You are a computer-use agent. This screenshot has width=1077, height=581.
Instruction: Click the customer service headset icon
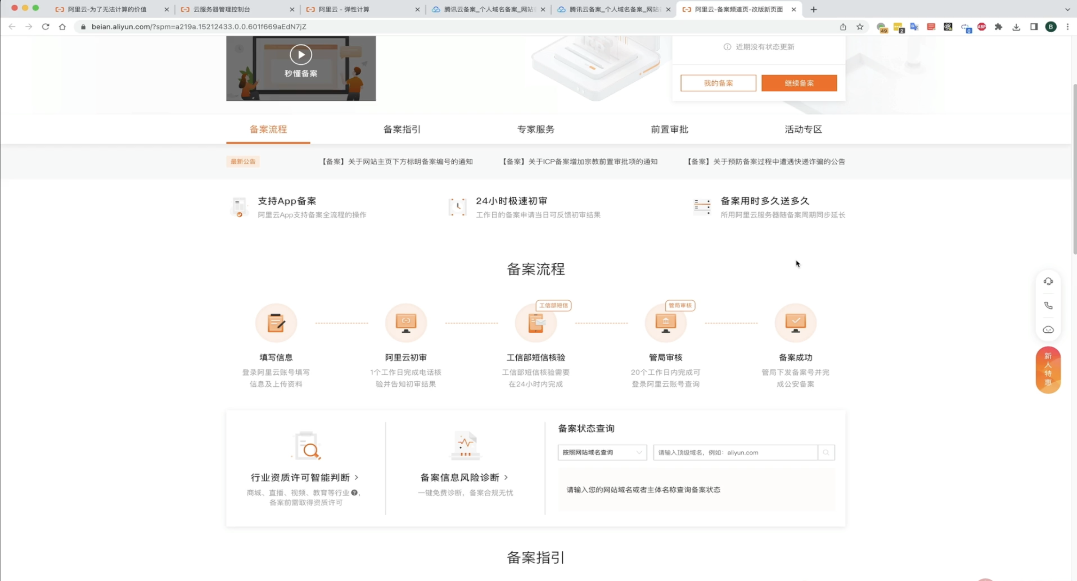1048,282
